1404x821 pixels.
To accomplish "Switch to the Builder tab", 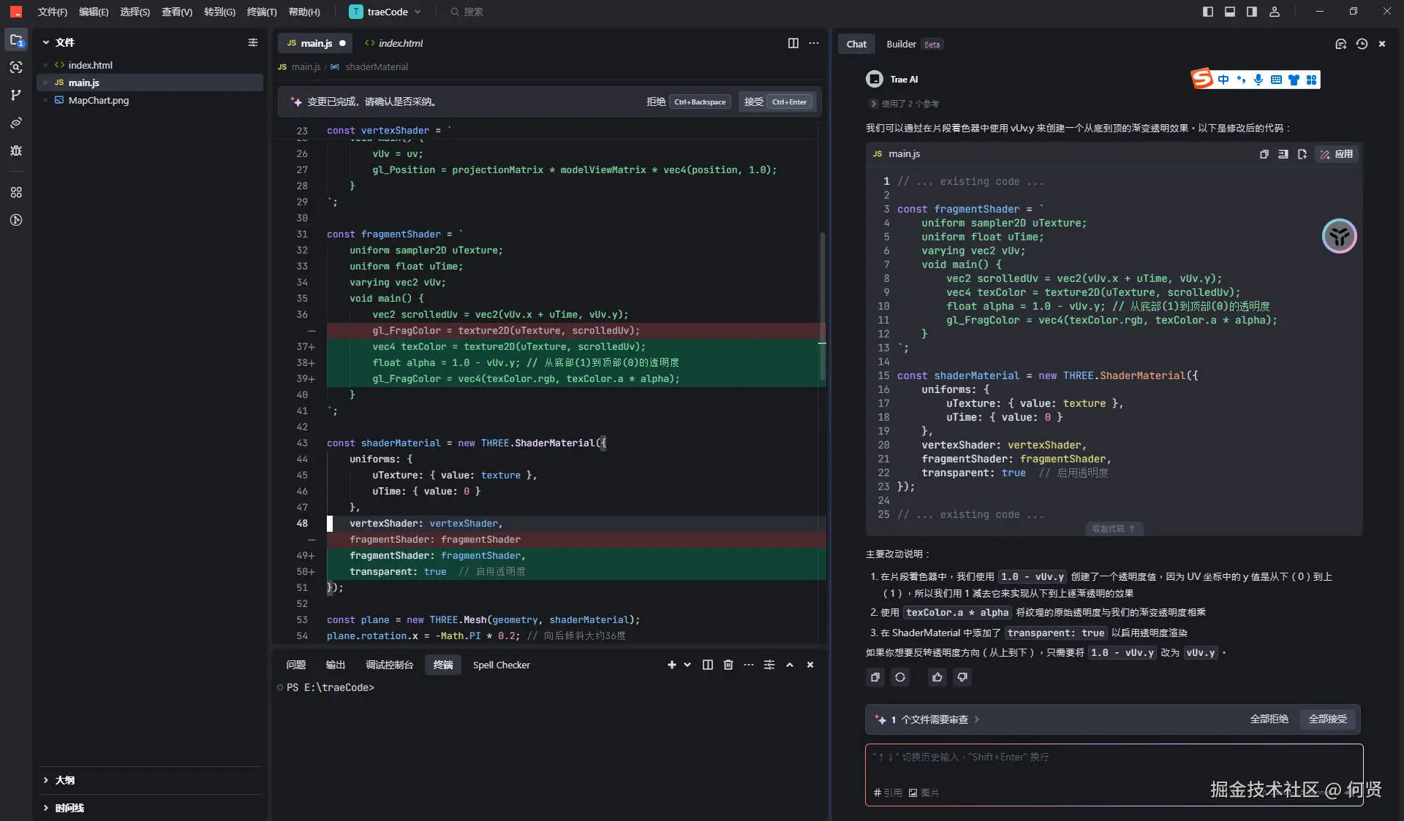I will click(901, 44).
